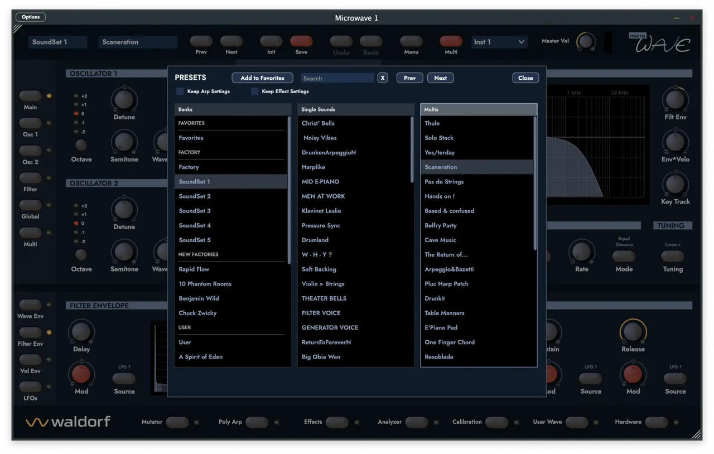Viewport: 714px width, 454px height.
Task: Toggle the red Multi button in top toolbar
Action: [451, 41]
